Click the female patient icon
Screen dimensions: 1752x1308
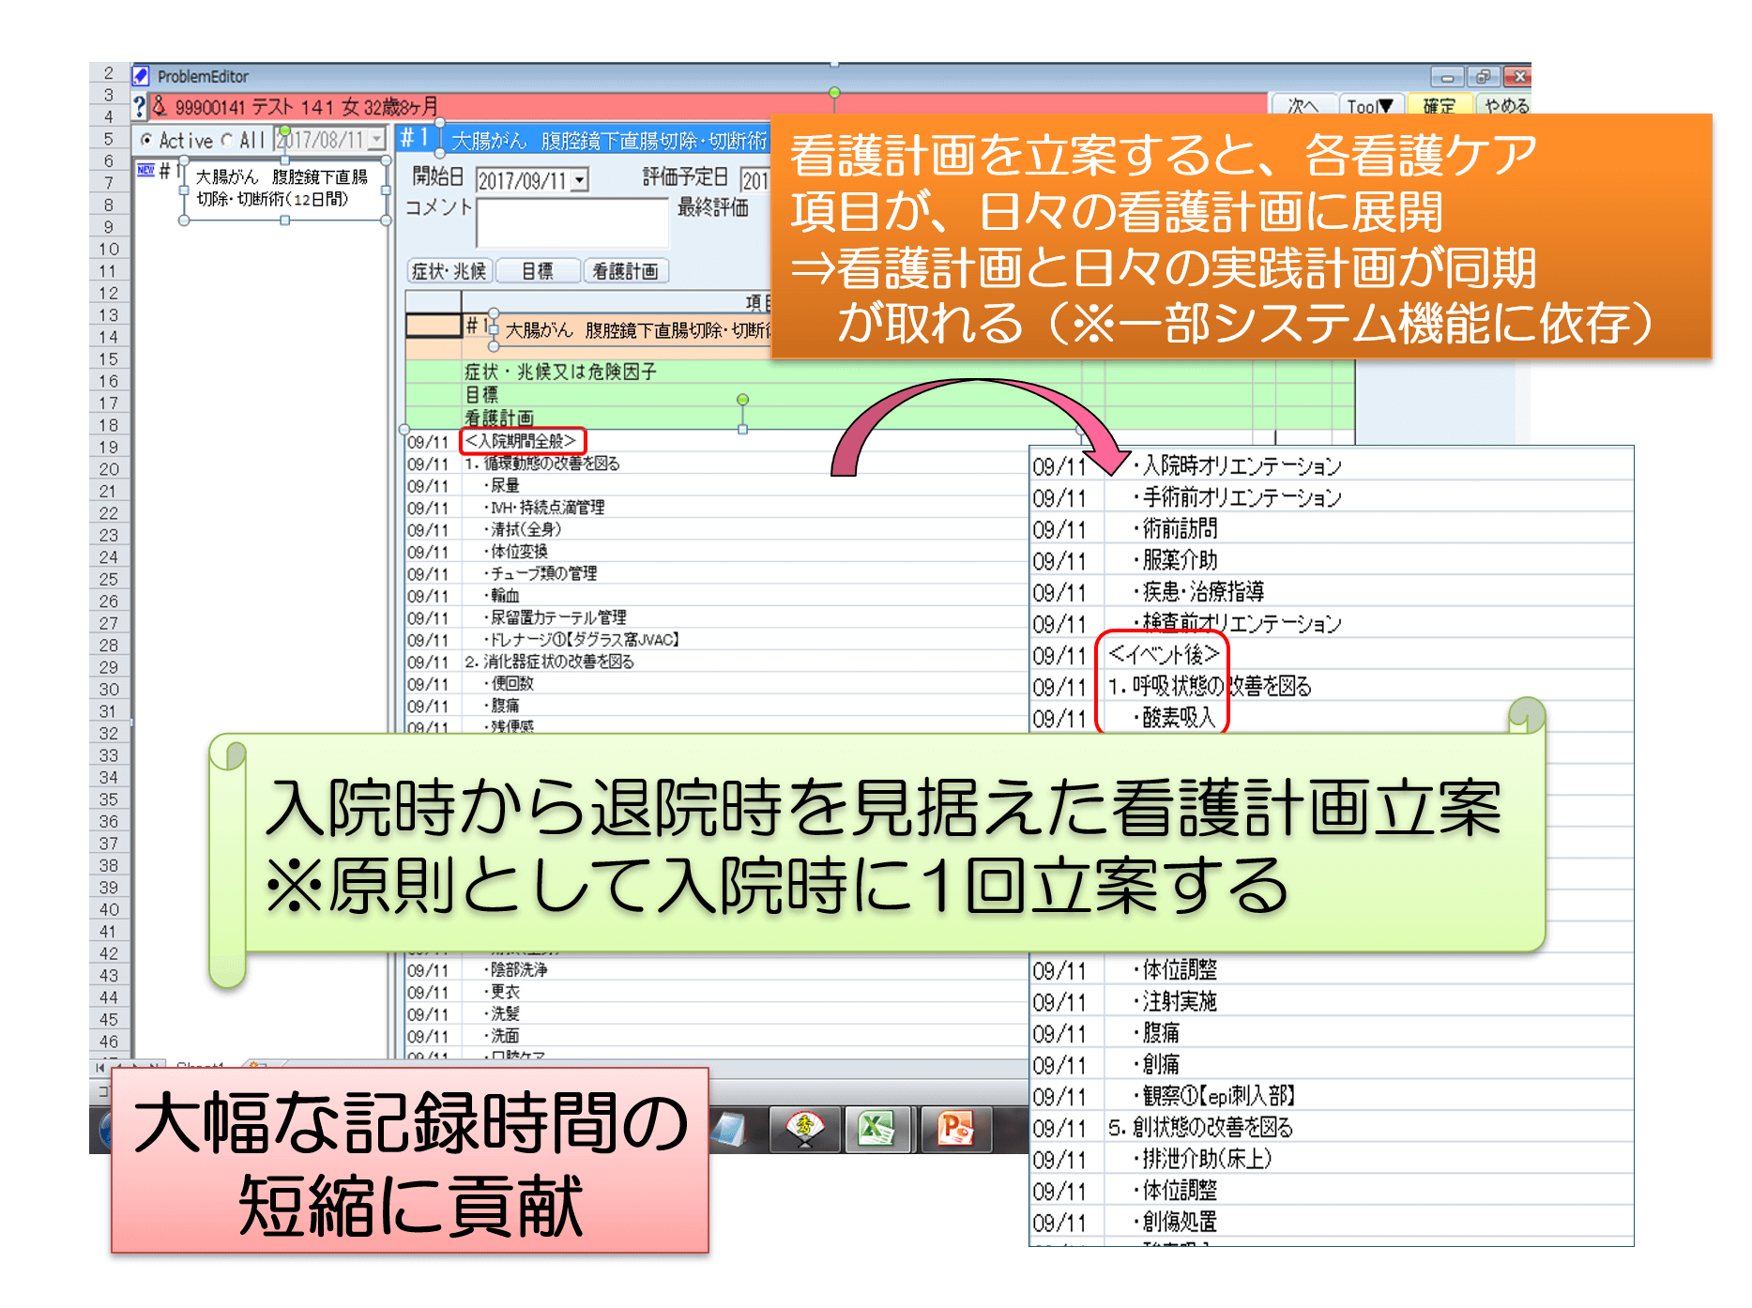[159, 105]
